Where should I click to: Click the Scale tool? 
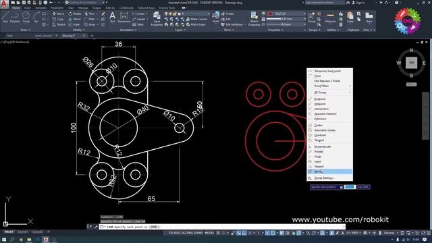pyautogui.click(x=74, y=24)
